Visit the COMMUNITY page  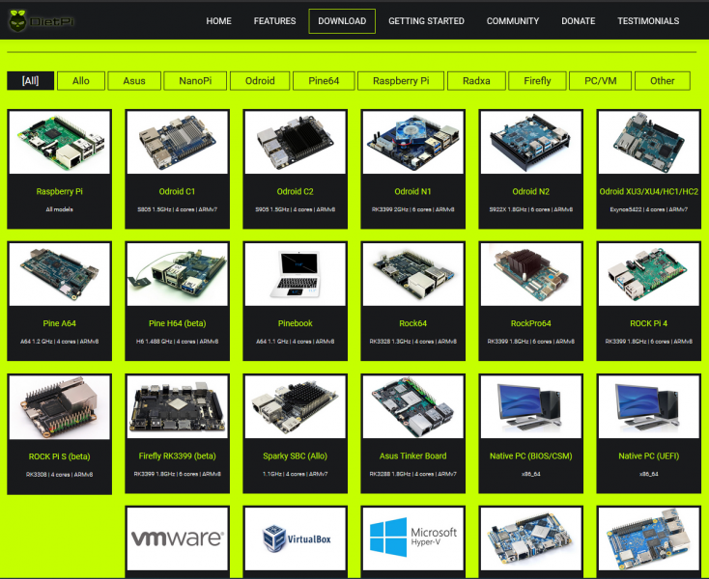pyautogui.click(x=513, y=21)
